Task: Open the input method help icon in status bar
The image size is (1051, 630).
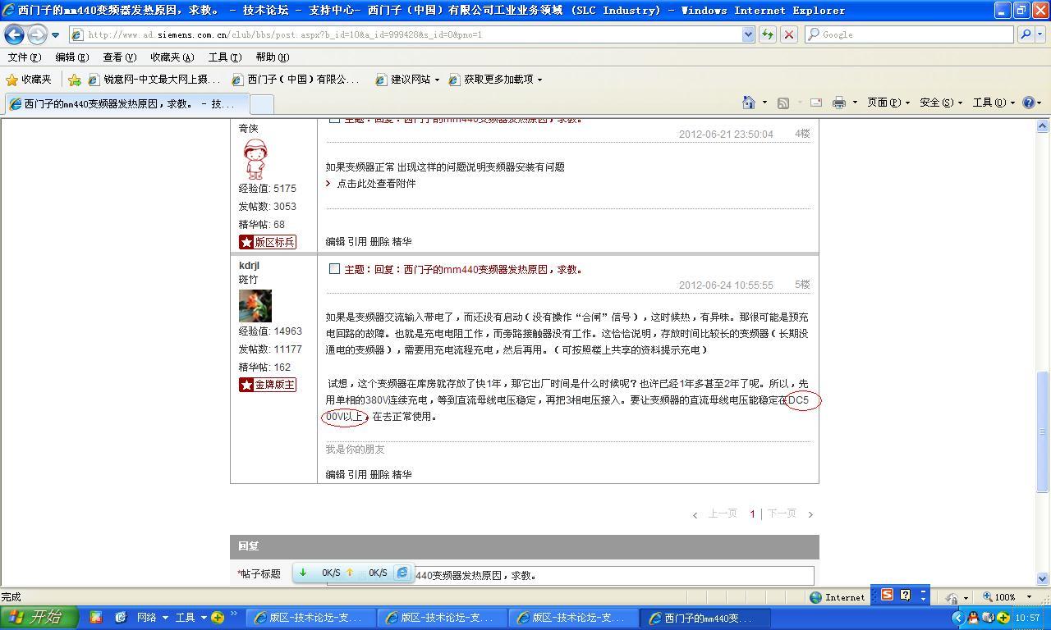Action: (x=905, y=596)
